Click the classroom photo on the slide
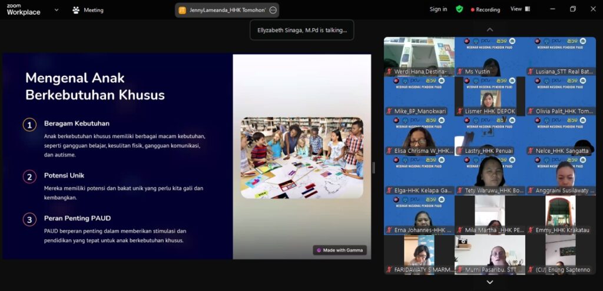 click(301, 158)
